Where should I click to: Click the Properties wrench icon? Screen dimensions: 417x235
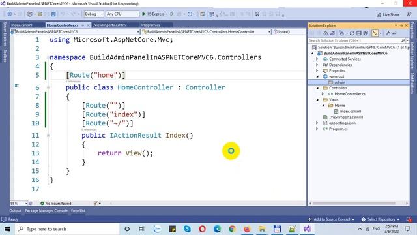tap(388, 33)
